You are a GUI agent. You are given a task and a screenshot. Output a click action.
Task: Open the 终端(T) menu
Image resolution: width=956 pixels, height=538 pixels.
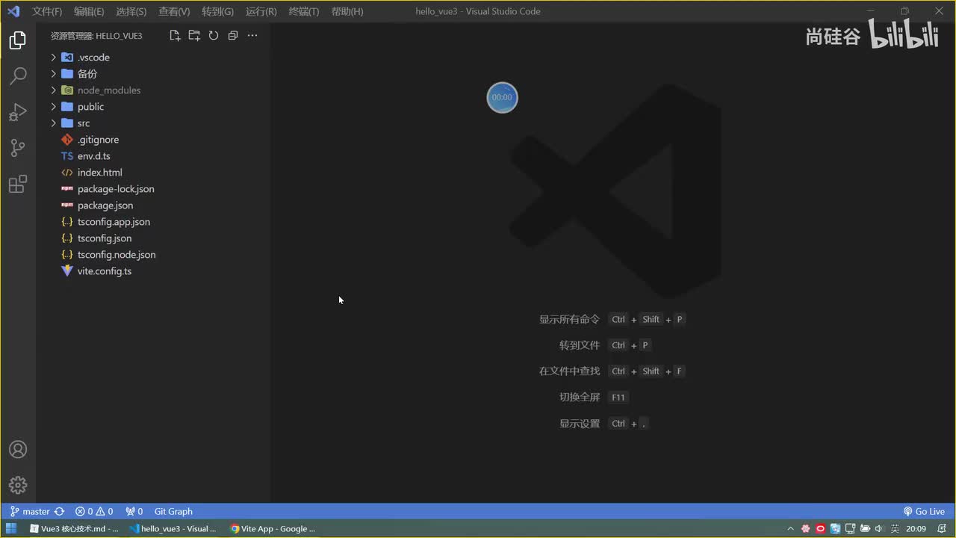pyautogui.click(x=303, y=11)
